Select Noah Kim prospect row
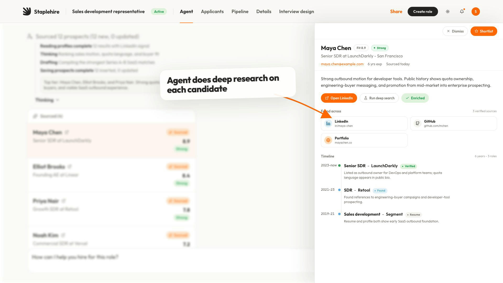 (111, 238)
